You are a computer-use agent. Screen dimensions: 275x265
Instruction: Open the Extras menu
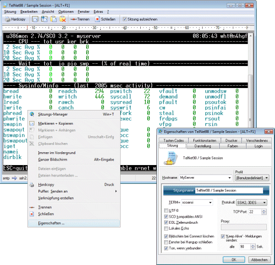click(x=98, y=12)
